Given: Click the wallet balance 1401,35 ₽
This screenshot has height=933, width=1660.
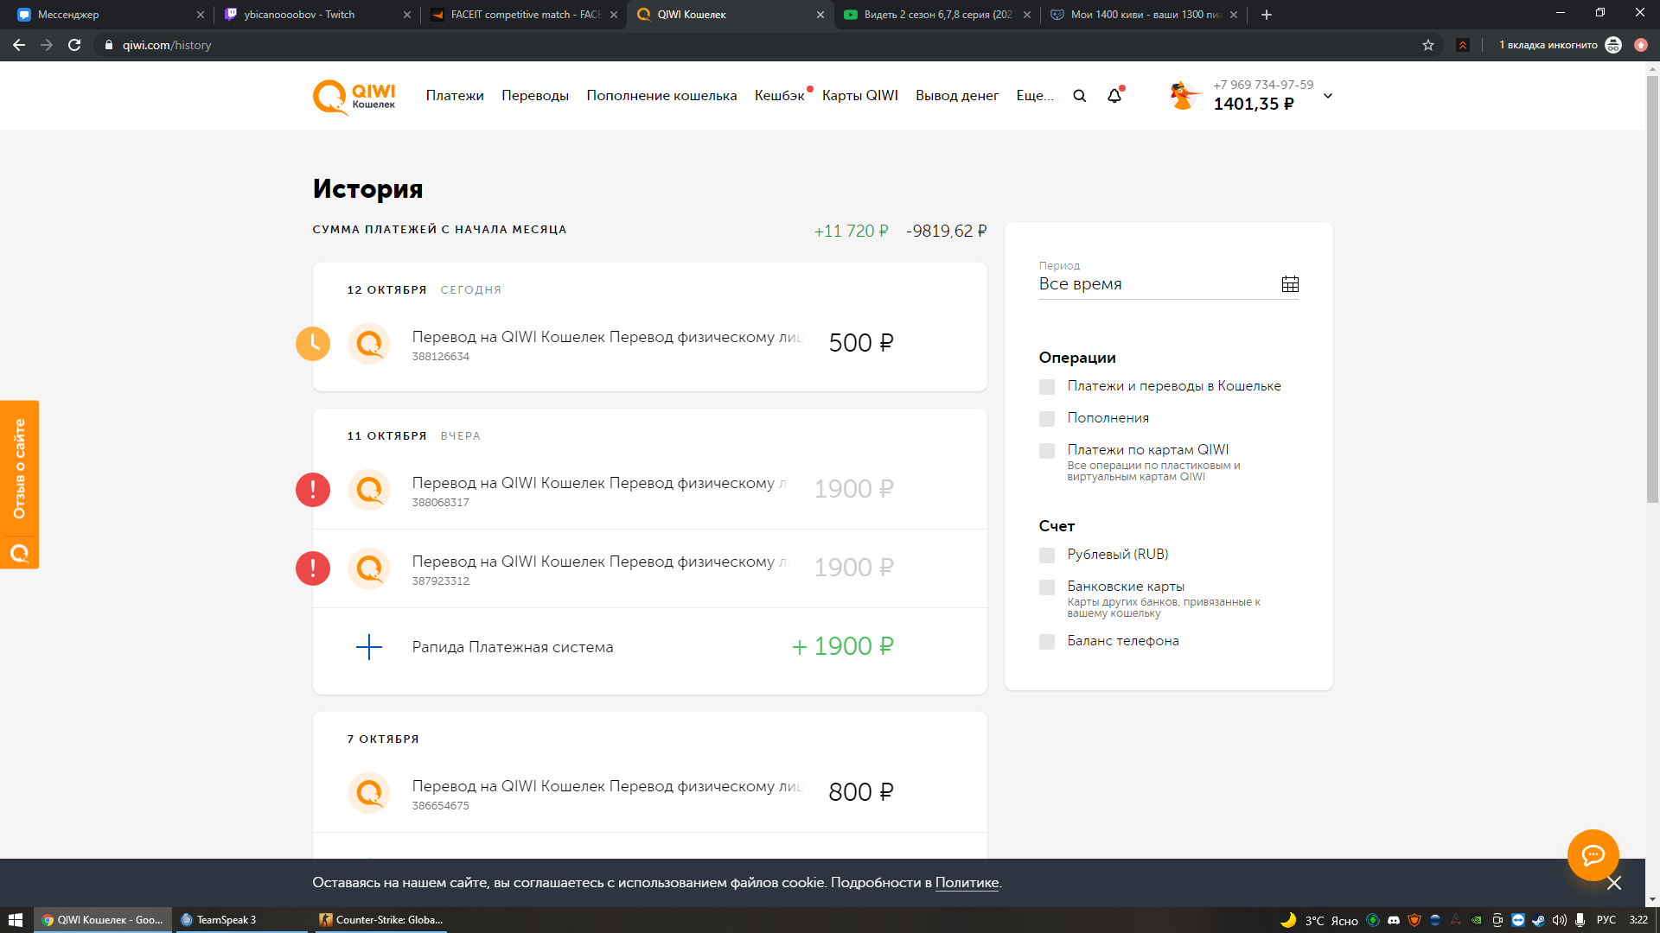Looking at the screenshot, I should point(1254,105).
